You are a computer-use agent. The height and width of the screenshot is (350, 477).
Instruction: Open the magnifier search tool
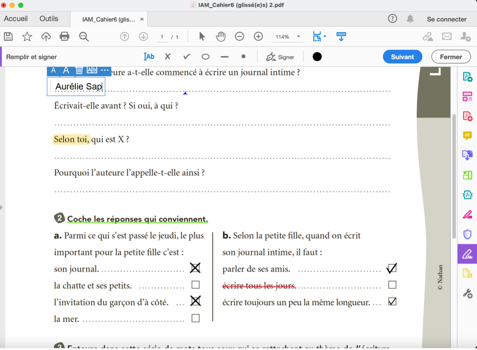[84, 37]
